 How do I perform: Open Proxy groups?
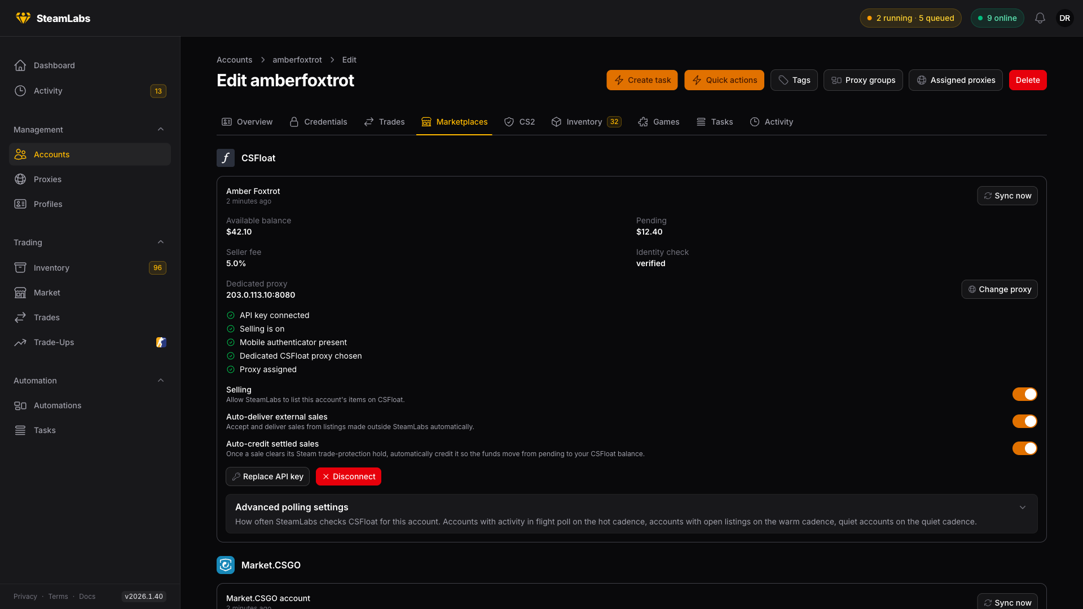tap(863, 80)
